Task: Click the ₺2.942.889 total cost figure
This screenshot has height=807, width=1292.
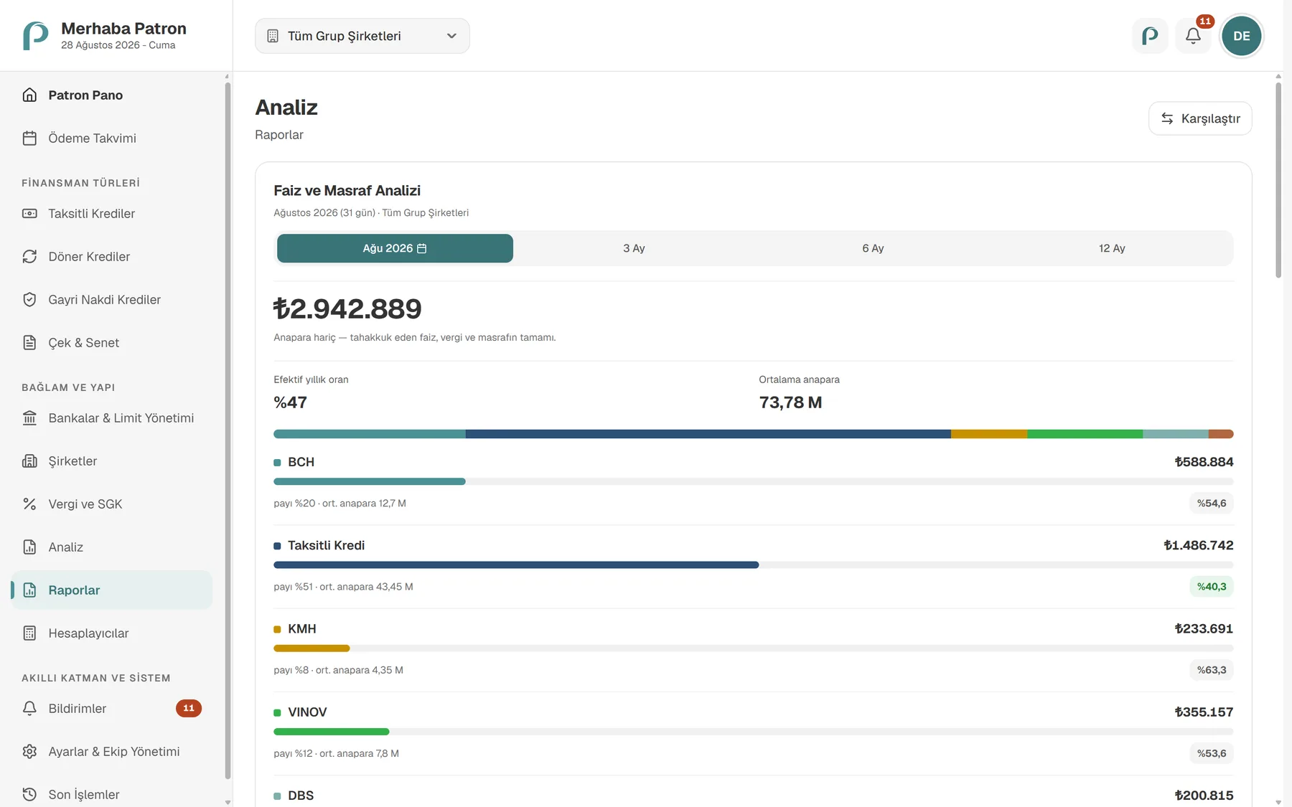Action: click(x=347, y=308)
